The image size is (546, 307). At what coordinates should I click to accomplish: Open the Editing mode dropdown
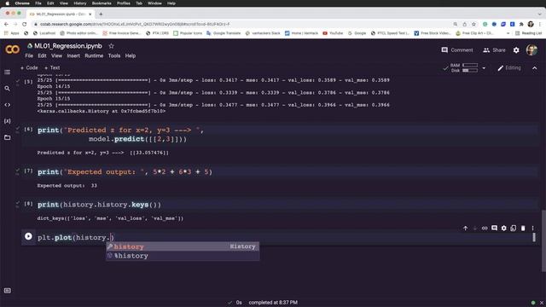pyautogui.click(x=509, y=68)
